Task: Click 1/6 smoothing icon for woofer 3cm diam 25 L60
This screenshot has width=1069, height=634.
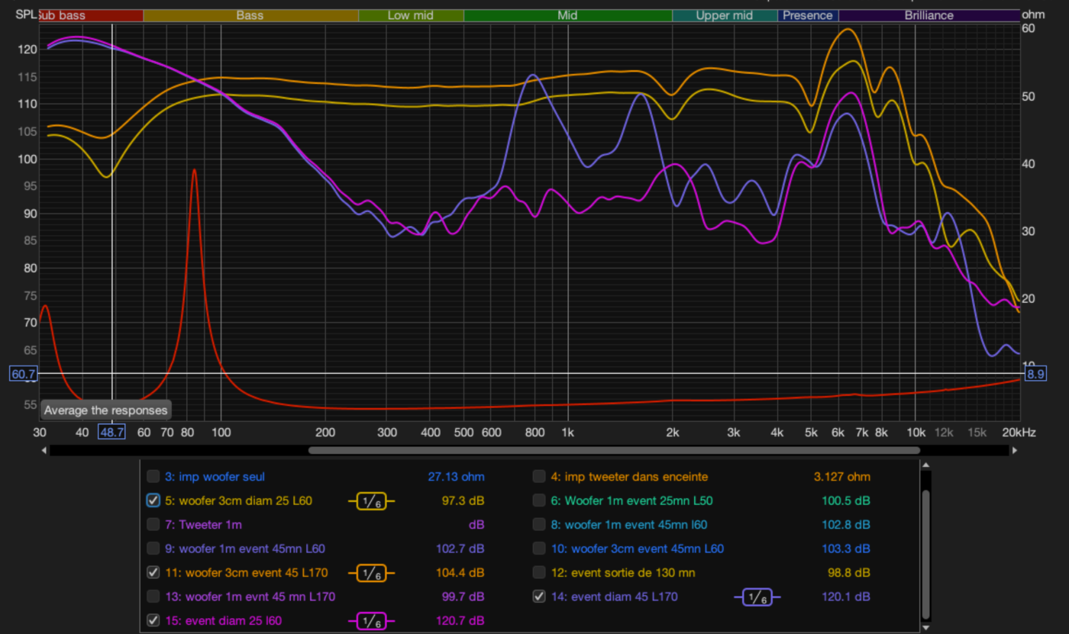Action: 371,501
